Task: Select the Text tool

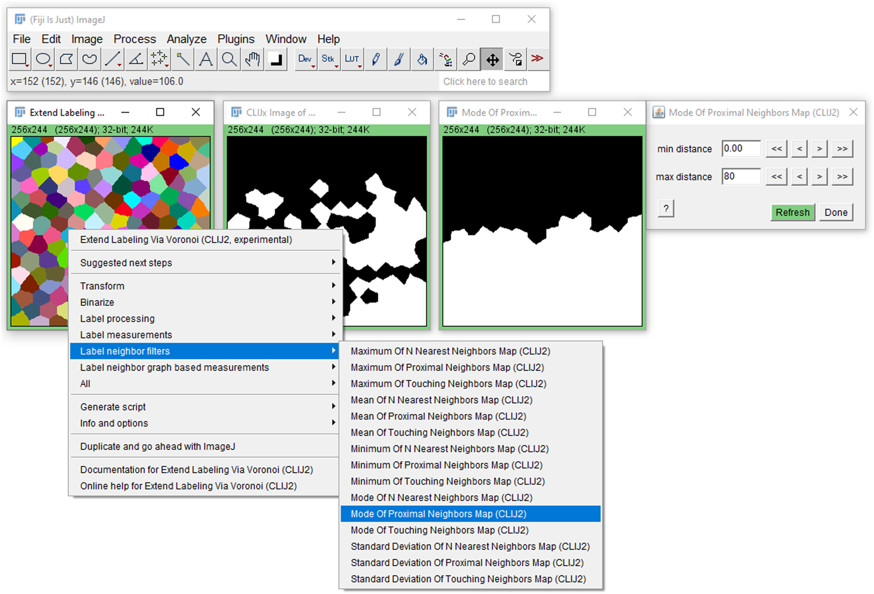Action: pyautogui.click(x=206, y=60)
